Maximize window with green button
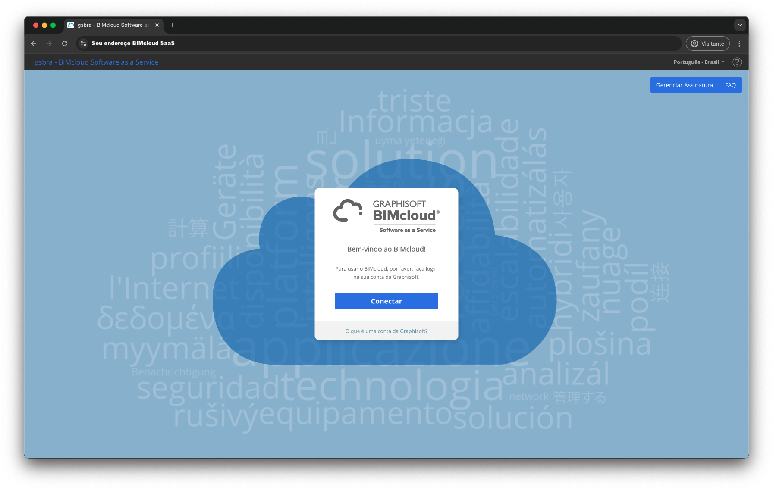773x490 pixels. tap(53, 25)
